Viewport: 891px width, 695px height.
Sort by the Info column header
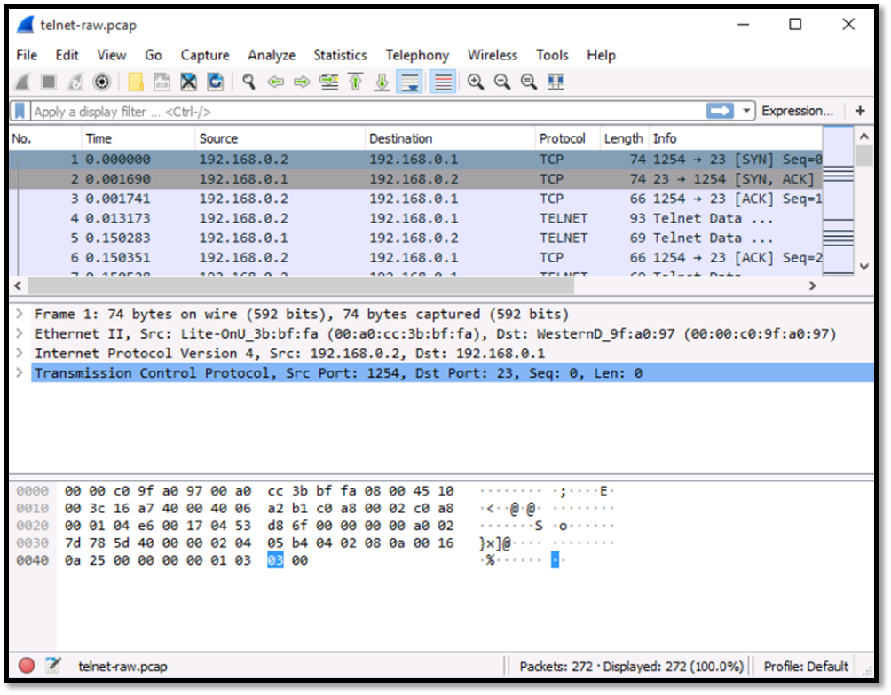(x=736, y=138)
